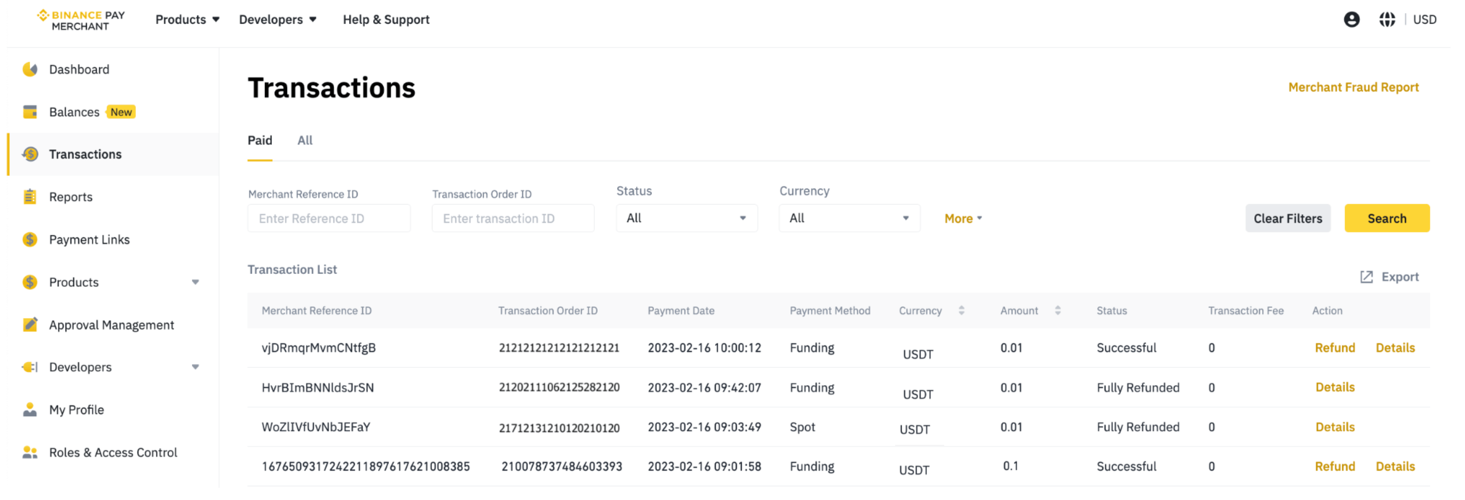View Details of HvrBImBNNldsJrSN transaction

pyautogui.click(x=1334, y=388)
